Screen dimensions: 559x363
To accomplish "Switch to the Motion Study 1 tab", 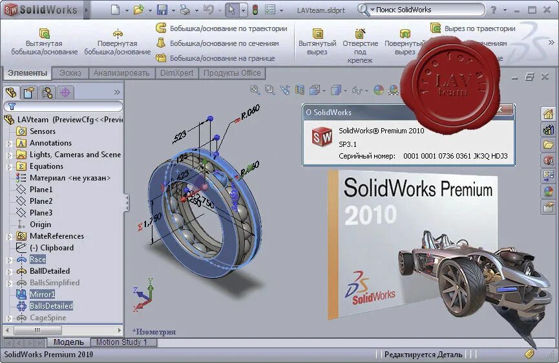I will point(121,342).
